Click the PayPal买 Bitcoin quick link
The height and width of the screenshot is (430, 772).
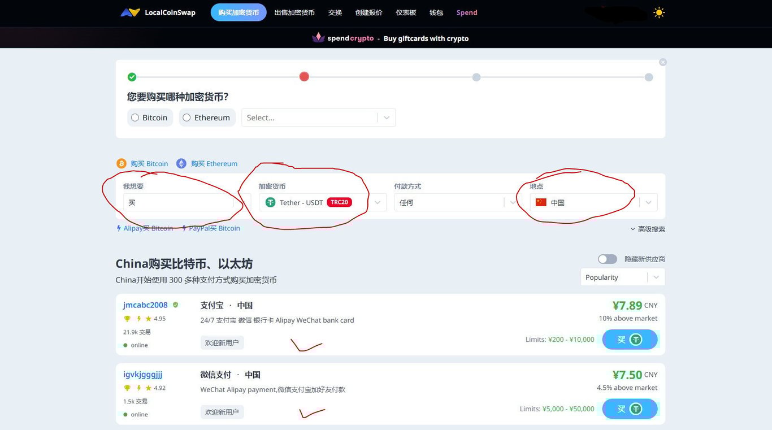[214, 228]
